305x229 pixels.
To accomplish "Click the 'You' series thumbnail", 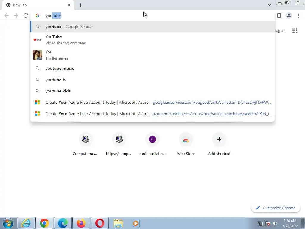I will click(x=37, y=55).
